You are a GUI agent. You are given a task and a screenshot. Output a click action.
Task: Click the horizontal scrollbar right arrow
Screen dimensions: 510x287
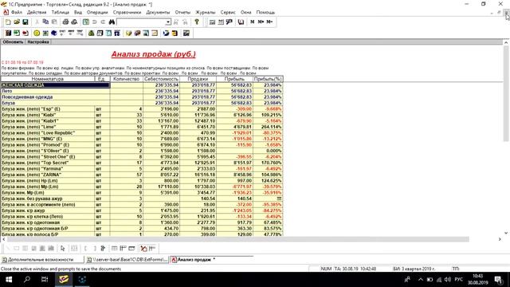[x=500, y=239]
